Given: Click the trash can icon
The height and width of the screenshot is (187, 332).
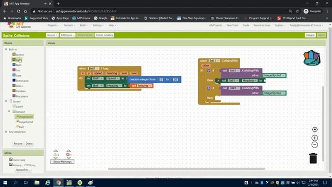Looking at the screenshot, I should pos(313,158).
